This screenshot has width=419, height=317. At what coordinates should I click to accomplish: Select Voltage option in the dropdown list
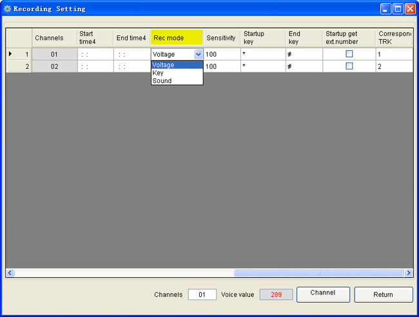(x=164, y=65)
